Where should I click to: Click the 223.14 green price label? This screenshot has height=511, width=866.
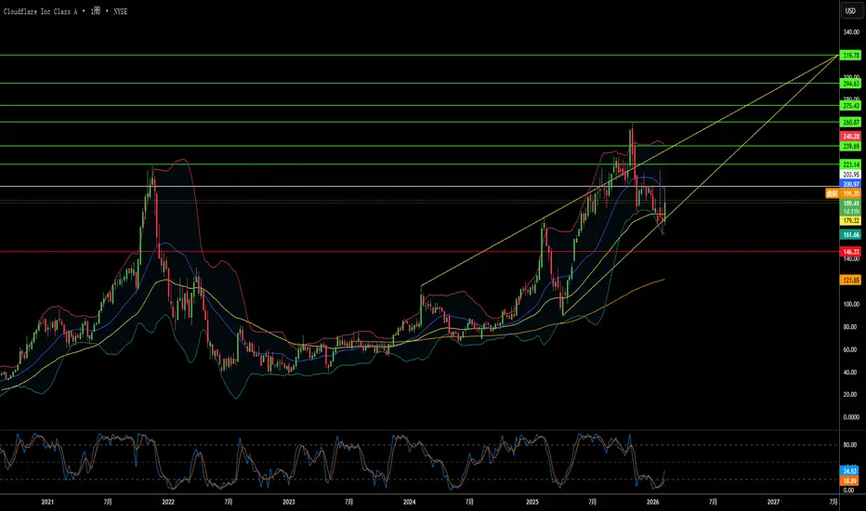coord(850,164)
